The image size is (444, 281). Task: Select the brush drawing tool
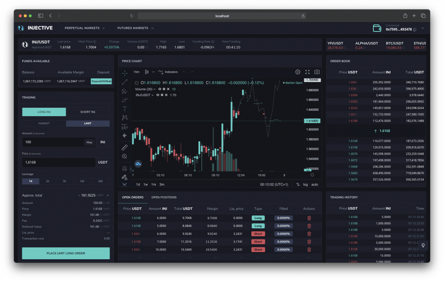125,100
